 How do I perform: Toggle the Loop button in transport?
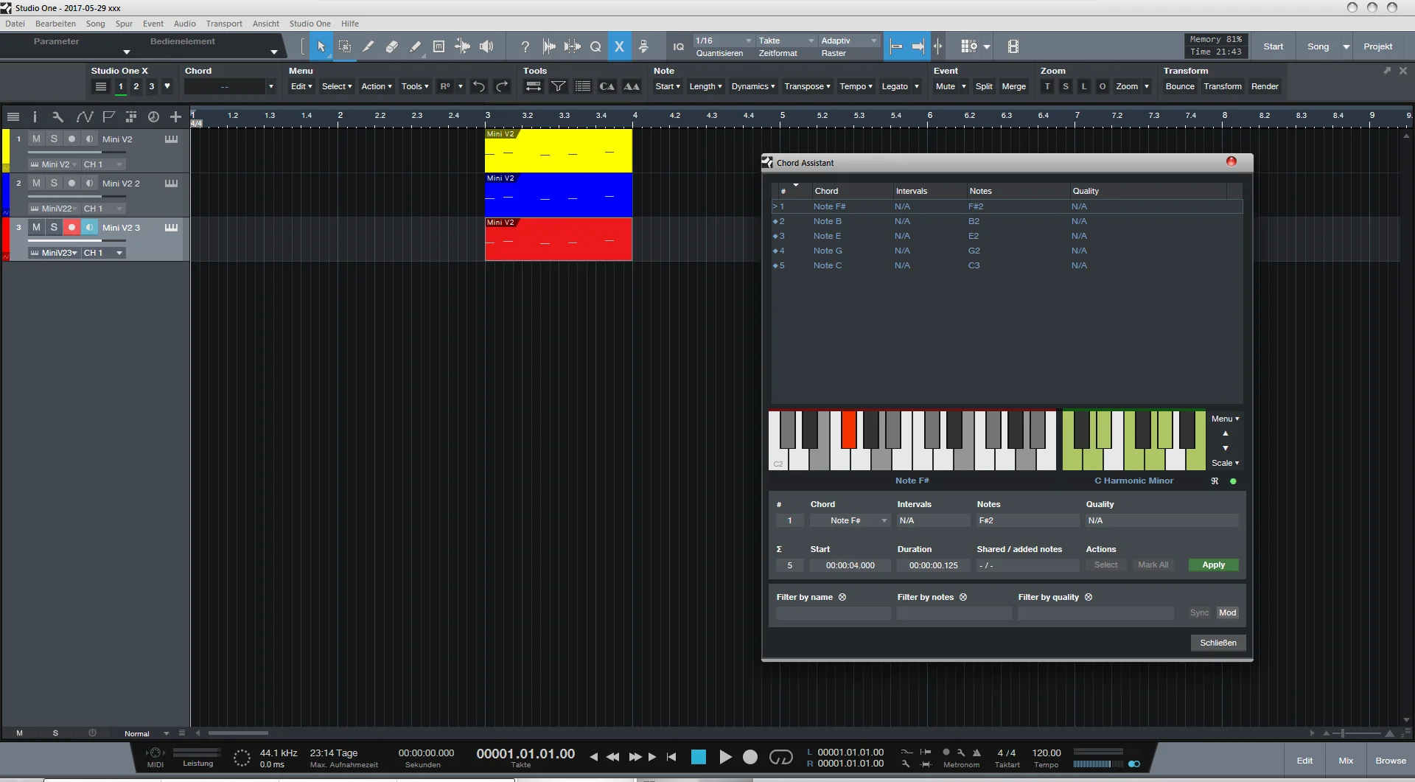pos(781,757)
